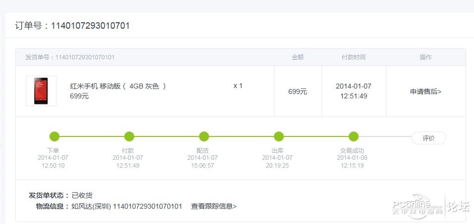Click the 金额 column header

click(x=297, y=57)
